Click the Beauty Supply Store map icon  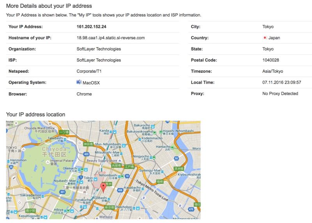[x=119, y=160]
